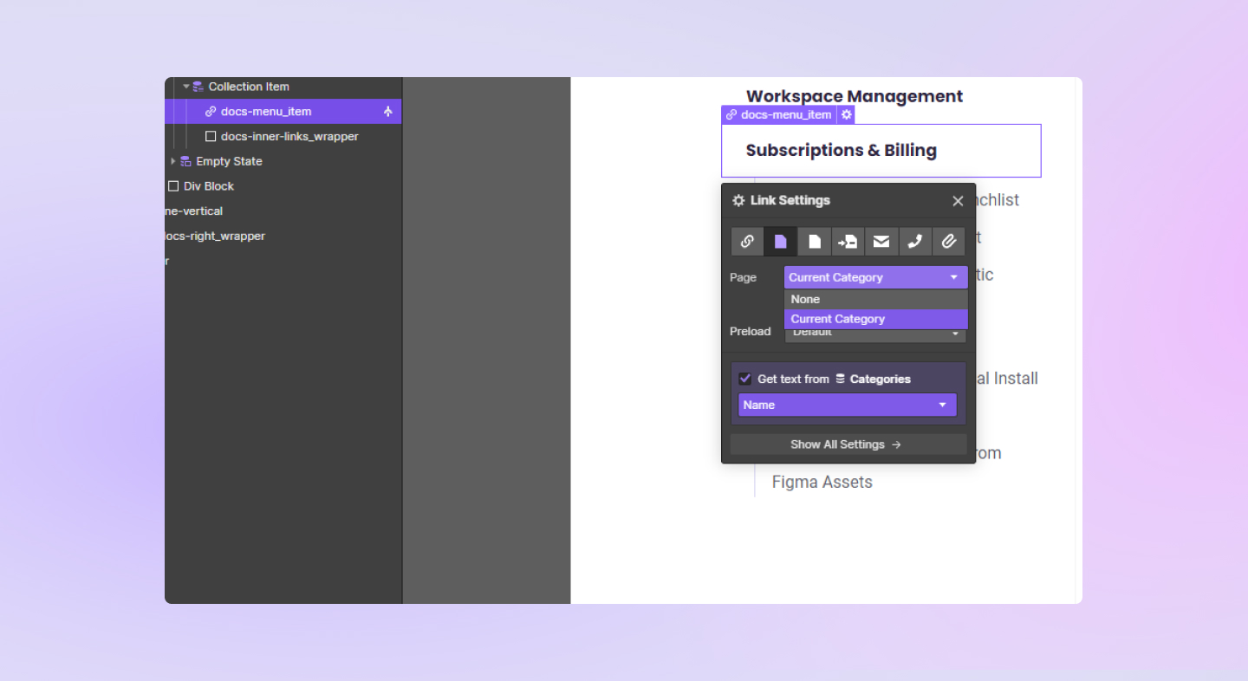Choose the Attachment paperclip link type
1248x681 pixels.
pyautogui.click(x=949, y=241)
